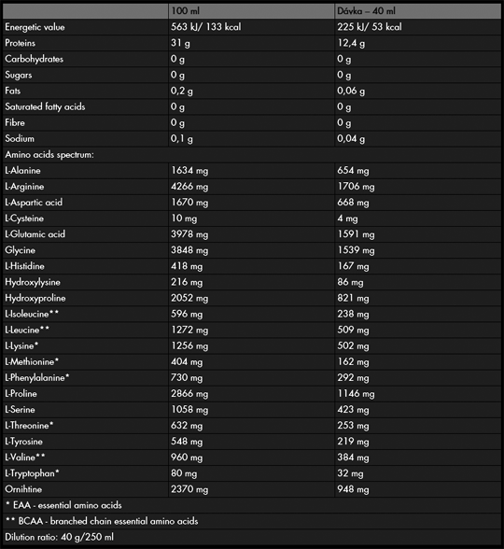Select the 'Dávka – 40 ml' column header
The image size is (504, 549).
click(x=366, y=11)
